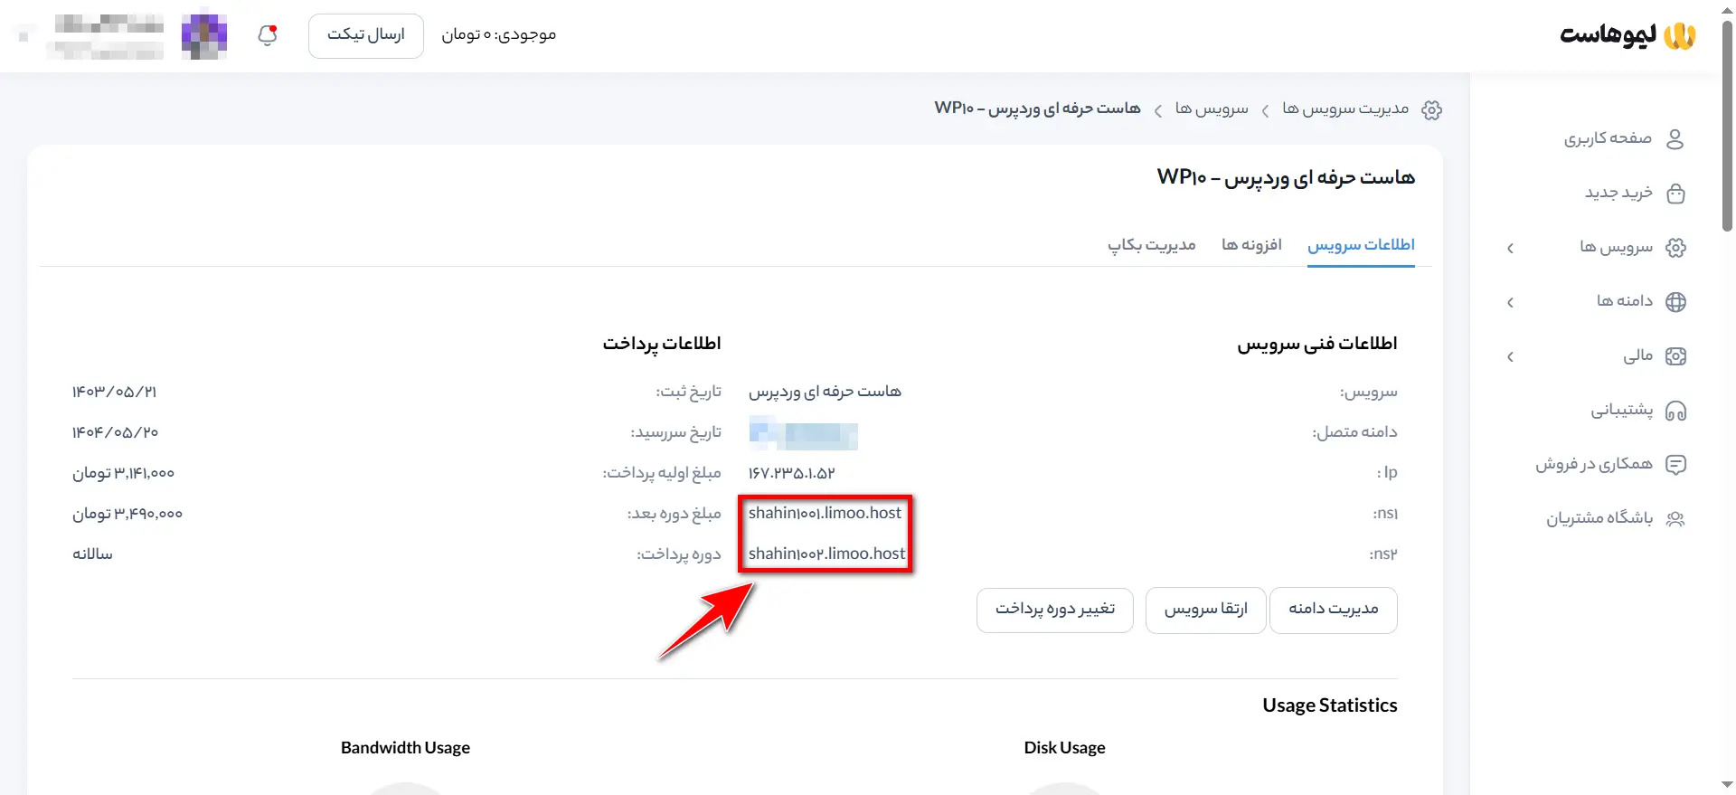This screenshot has width=1736, height=795.
Task: Click the notification bell icon
Action: 268,35
